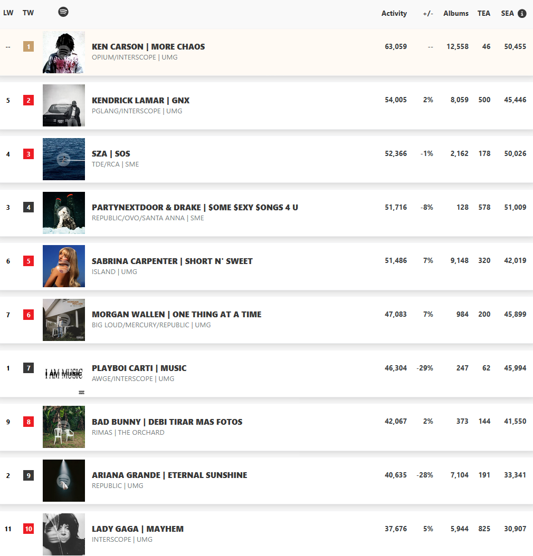Viewport: 533px width, 556px height.
Task: Click the SEA info icon
Action: tap(522, 14)
